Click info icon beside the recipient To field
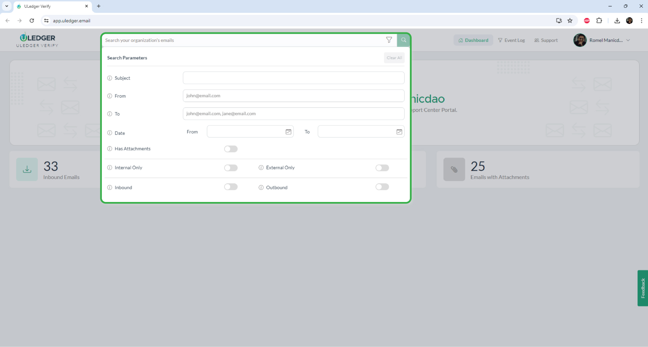The height and width of the screenshot is (347, 648). pos(110,114)
